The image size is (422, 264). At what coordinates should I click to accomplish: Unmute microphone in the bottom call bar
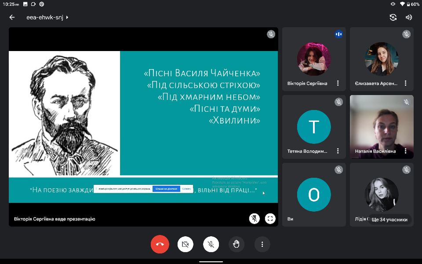(x=211, y=244)
